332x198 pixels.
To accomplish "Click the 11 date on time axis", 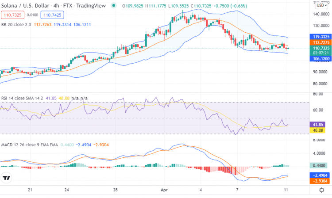I will pyautogui.click(x=286, y=190).
